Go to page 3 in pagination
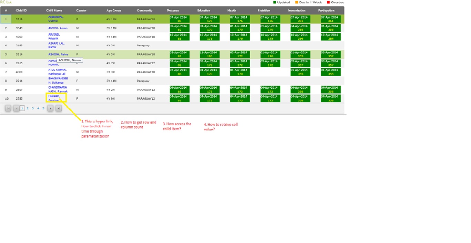The width and height of the screenshot is (471, 243). pos(33,108)
